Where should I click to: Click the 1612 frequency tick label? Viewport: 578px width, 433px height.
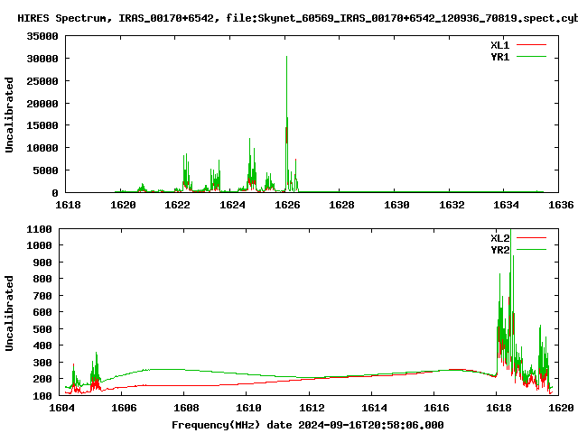click(312, 408)
